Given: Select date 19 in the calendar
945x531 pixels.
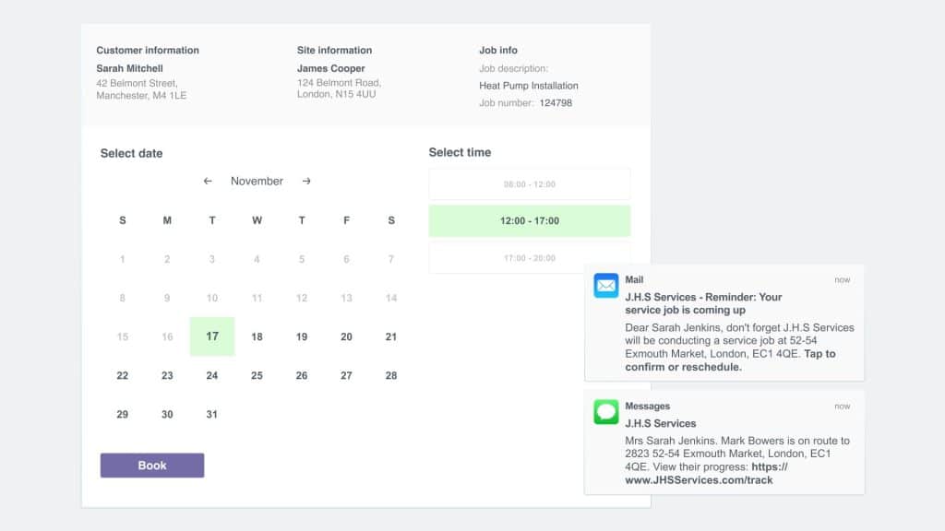Looking at the screenshot, I should [x=302, y=337].
